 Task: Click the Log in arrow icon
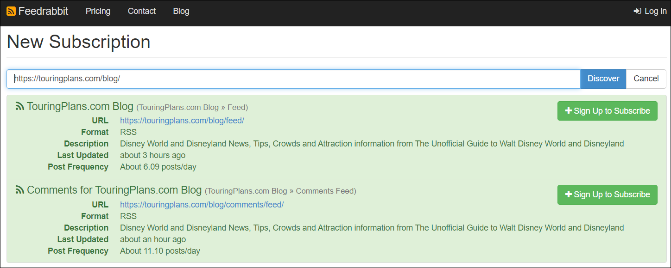637,11
